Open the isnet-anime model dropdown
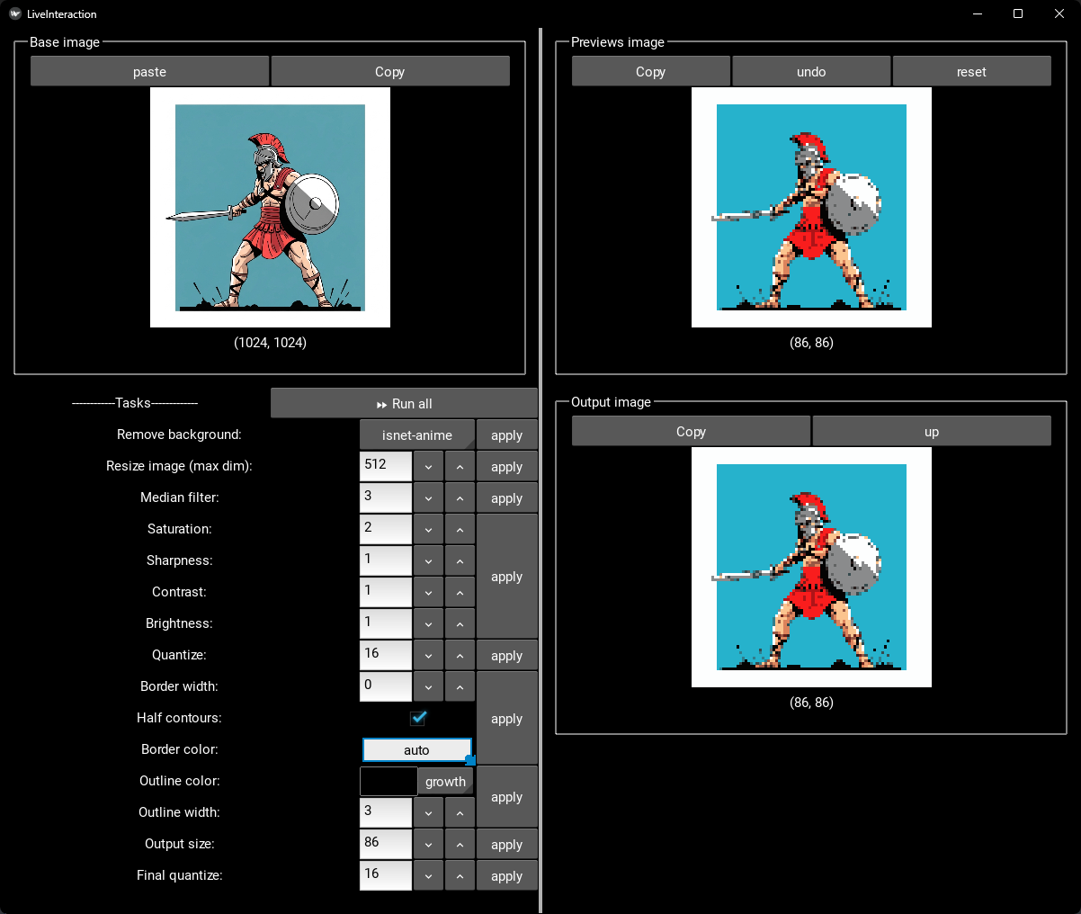Image resolution: width=1081 pixels, height=914 pixels. 416,435
